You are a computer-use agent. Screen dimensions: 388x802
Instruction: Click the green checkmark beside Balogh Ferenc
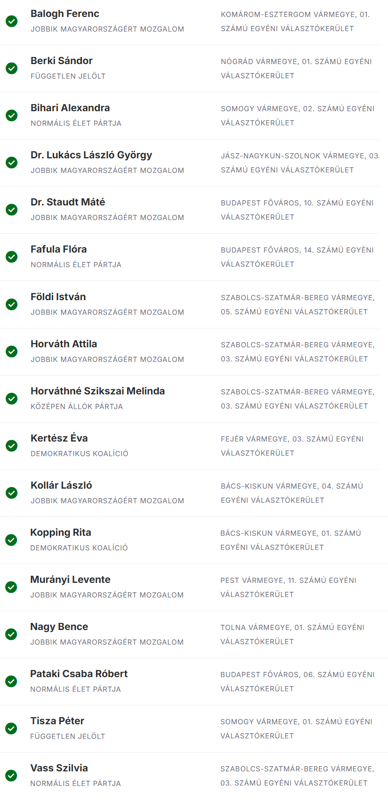[12, 21]
